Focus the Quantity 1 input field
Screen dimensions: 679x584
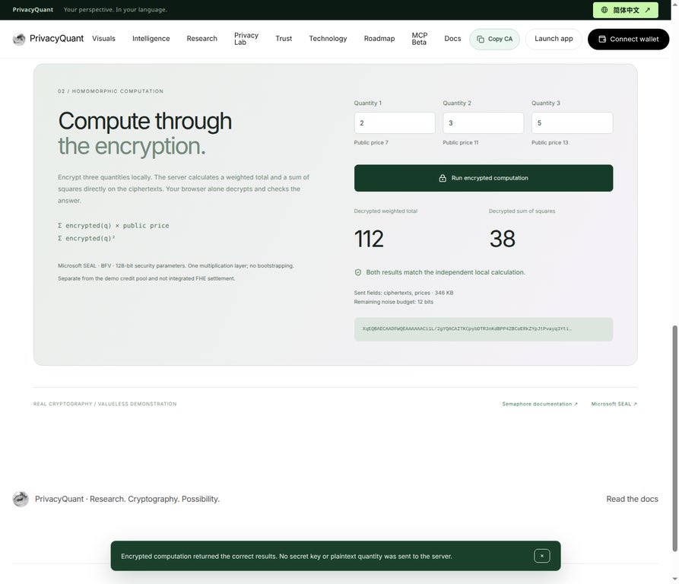tap(395, 123)
